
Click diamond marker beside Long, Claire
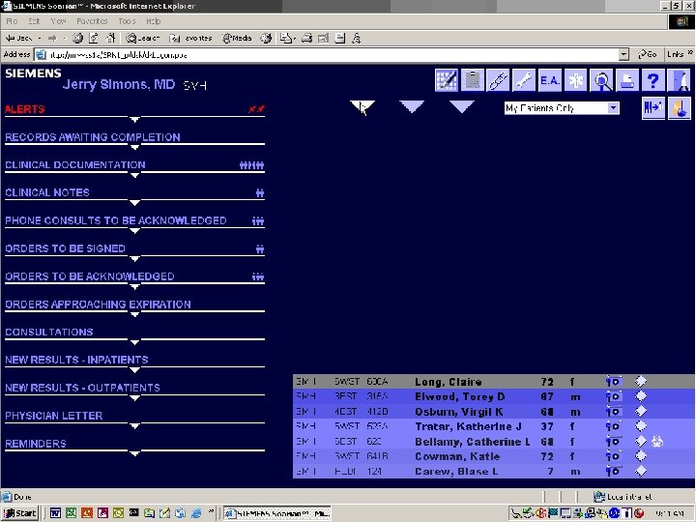pos(641,381)
